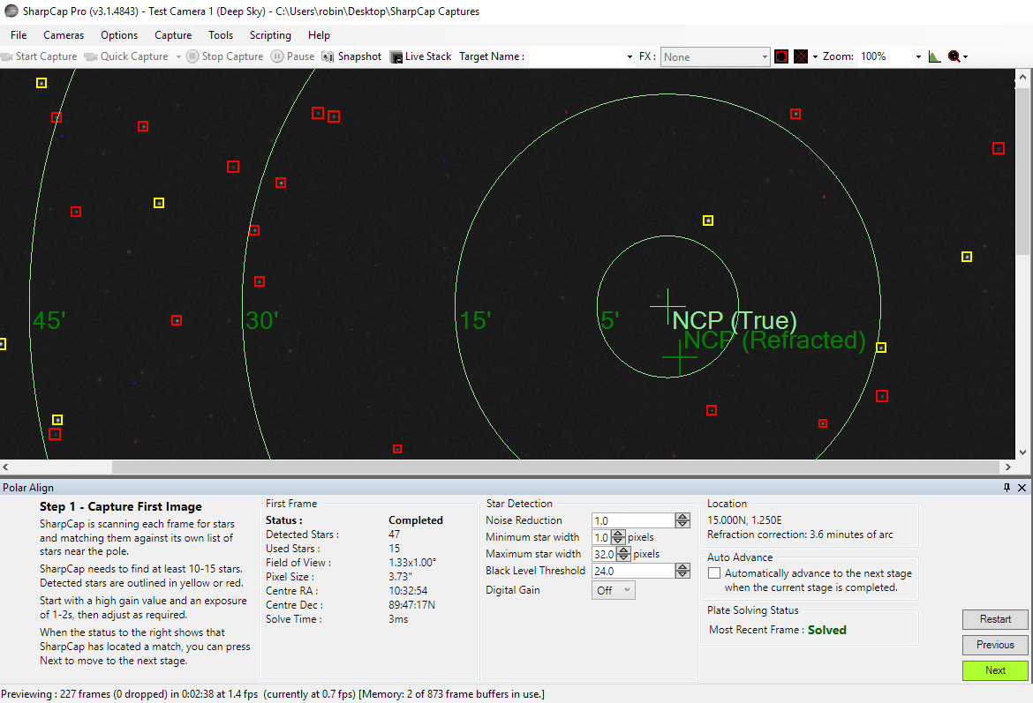Viewport: 1033px width, 703px height.
Task: Click Start Capture in the toolbar
Action: coord(39,56)
